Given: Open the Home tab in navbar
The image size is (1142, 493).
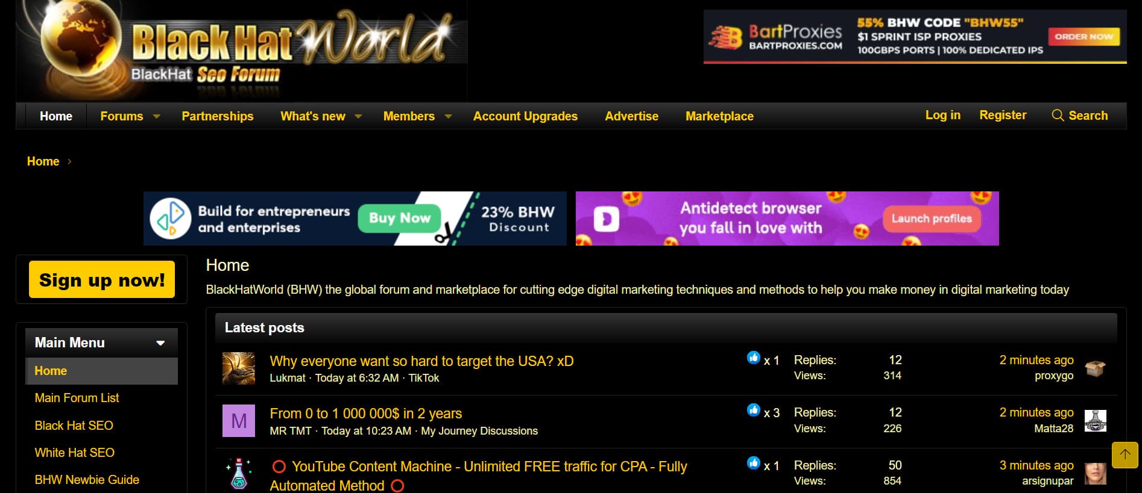Looking at the screenshot, I should 56,116.
